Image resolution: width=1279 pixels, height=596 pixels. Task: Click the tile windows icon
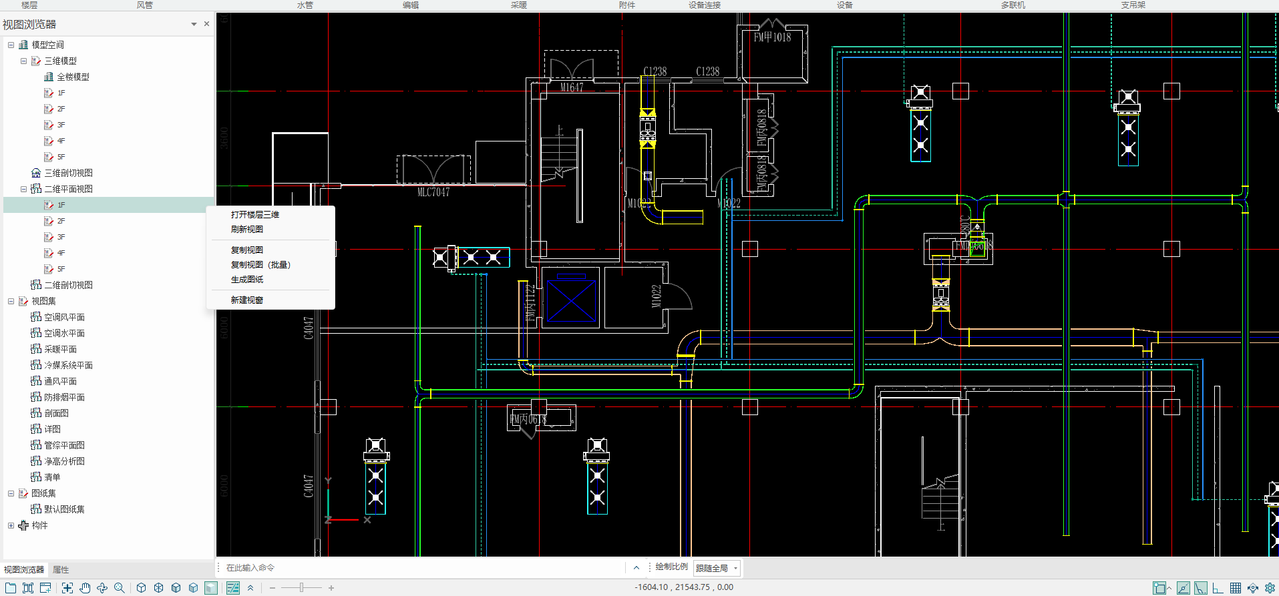[28, 588]
